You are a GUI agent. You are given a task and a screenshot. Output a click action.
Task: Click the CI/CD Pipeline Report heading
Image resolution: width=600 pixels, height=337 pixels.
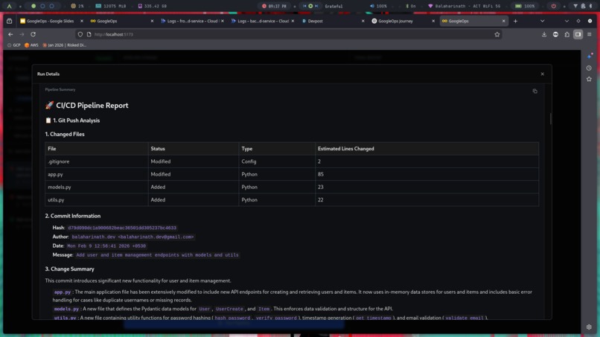(x=87, y=106)
